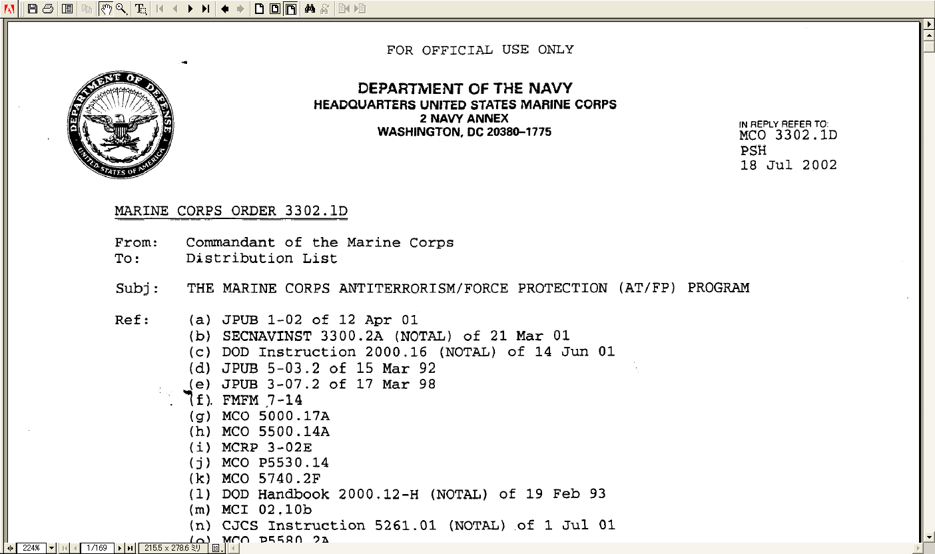Toggle the navigation pane toolbar icon
The width and height of the screenshot is (935, 554).
tap(67, 9)
